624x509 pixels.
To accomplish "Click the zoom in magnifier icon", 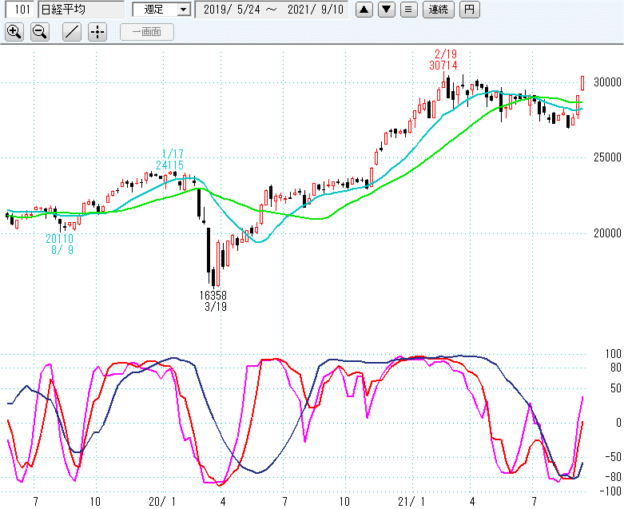I will coord(14,32).
